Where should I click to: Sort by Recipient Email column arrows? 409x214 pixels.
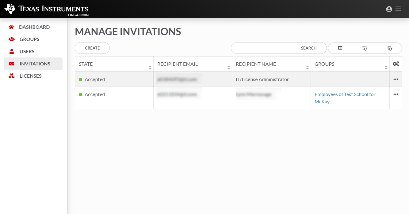[x=229, y=68]
